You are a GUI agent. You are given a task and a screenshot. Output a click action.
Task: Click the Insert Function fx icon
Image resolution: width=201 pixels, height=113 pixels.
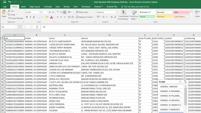pos(37,27)
